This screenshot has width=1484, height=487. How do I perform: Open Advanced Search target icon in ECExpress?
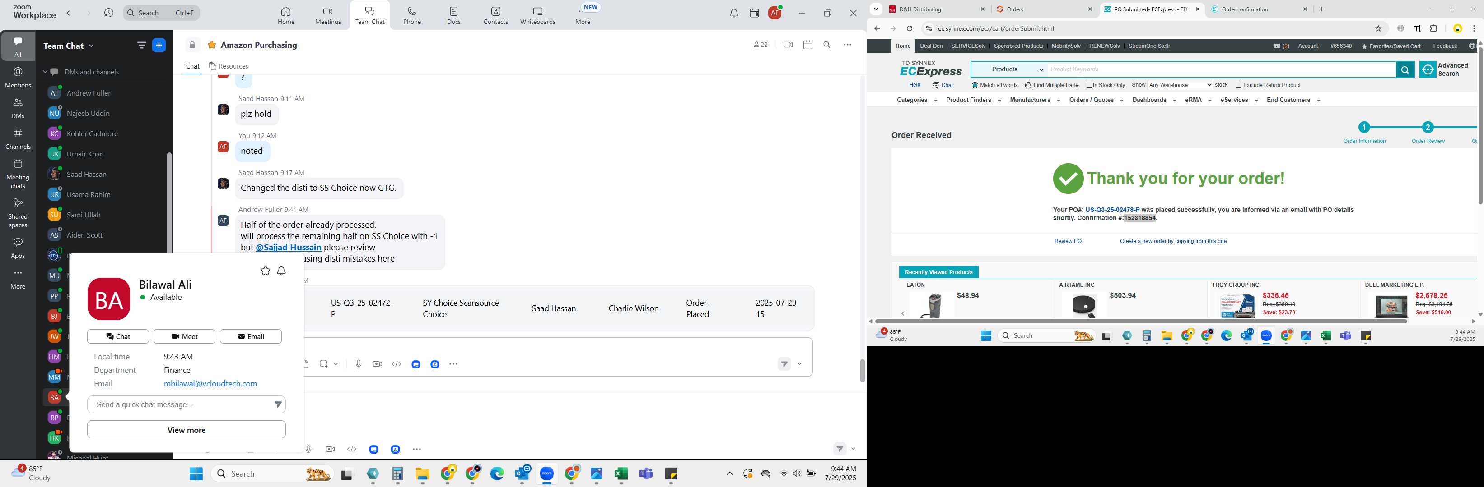(x=1427, y=69)
